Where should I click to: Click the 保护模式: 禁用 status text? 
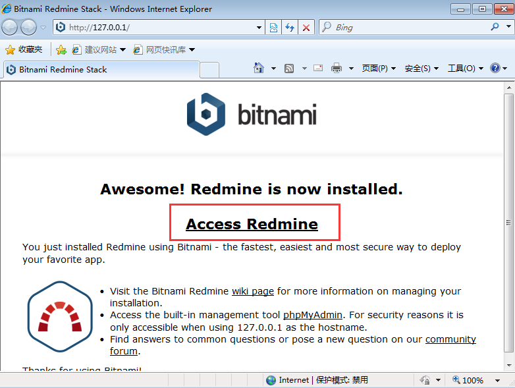pyautogui.click(x=342, y=380)
